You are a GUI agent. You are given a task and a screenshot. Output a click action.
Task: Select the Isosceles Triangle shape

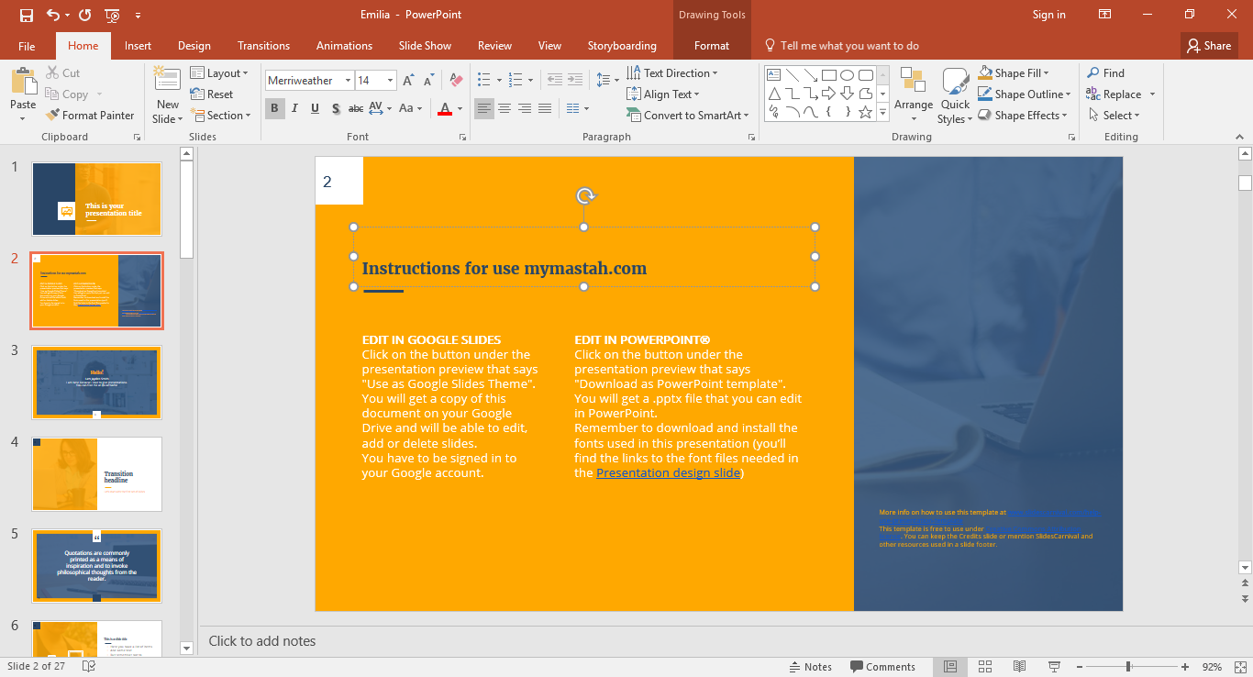click(x=773, y=94)
